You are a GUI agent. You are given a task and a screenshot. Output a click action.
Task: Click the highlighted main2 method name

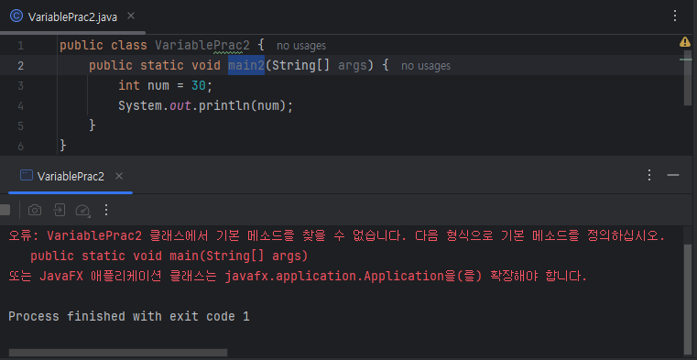(246, 65)
